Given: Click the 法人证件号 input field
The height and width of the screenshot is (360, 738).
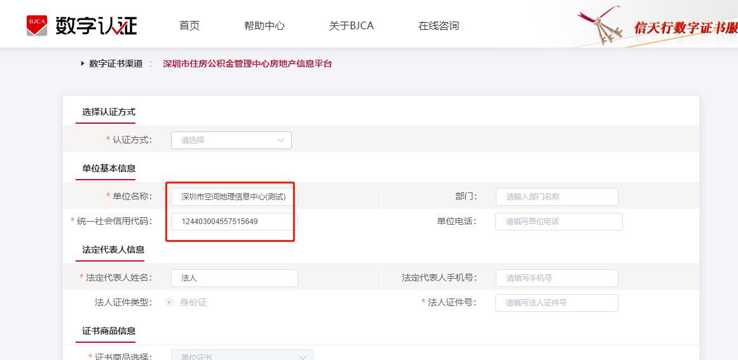Looking at the screenshot, I should pyautogui.click(x=557, y=303).
